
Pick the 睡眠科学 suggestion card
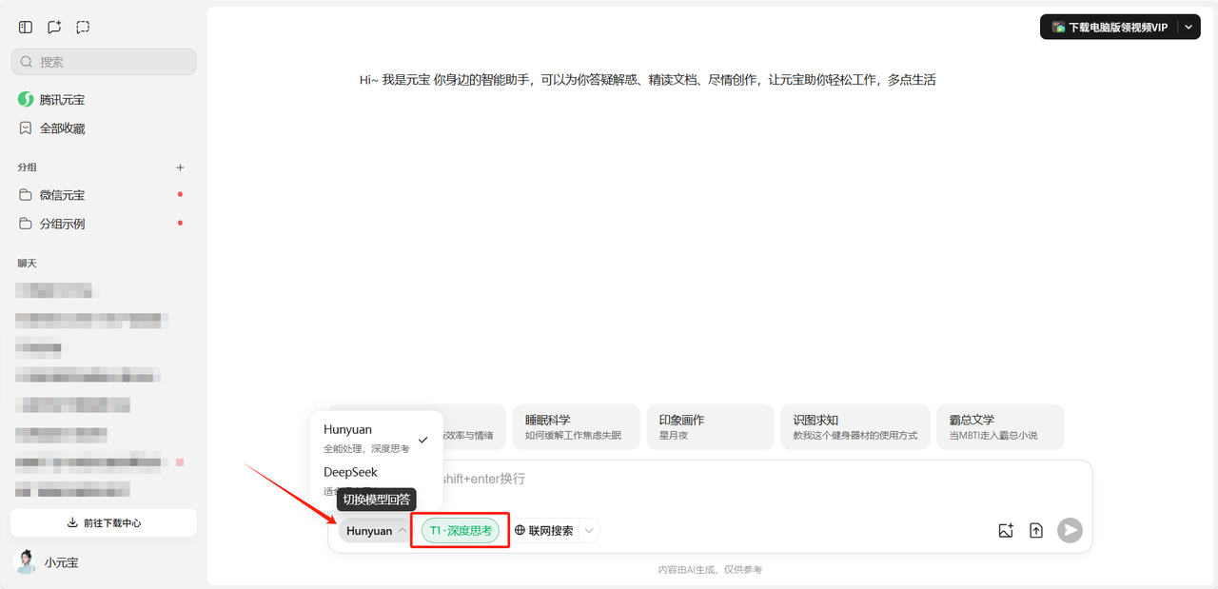(x=576, y=427)
